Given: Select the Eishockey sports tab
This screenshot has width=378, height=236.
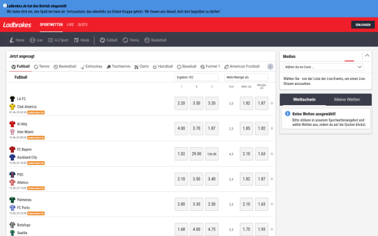Looking at the screenshot, I should pyautogui.click(x=91, y=67).
